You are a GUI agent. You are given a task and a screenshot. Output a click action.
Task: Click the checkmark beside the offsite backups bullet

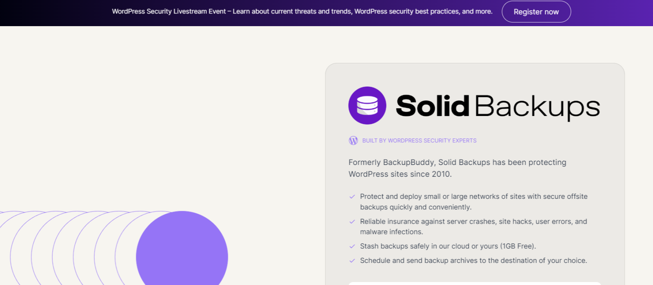[x=353, y=196]
